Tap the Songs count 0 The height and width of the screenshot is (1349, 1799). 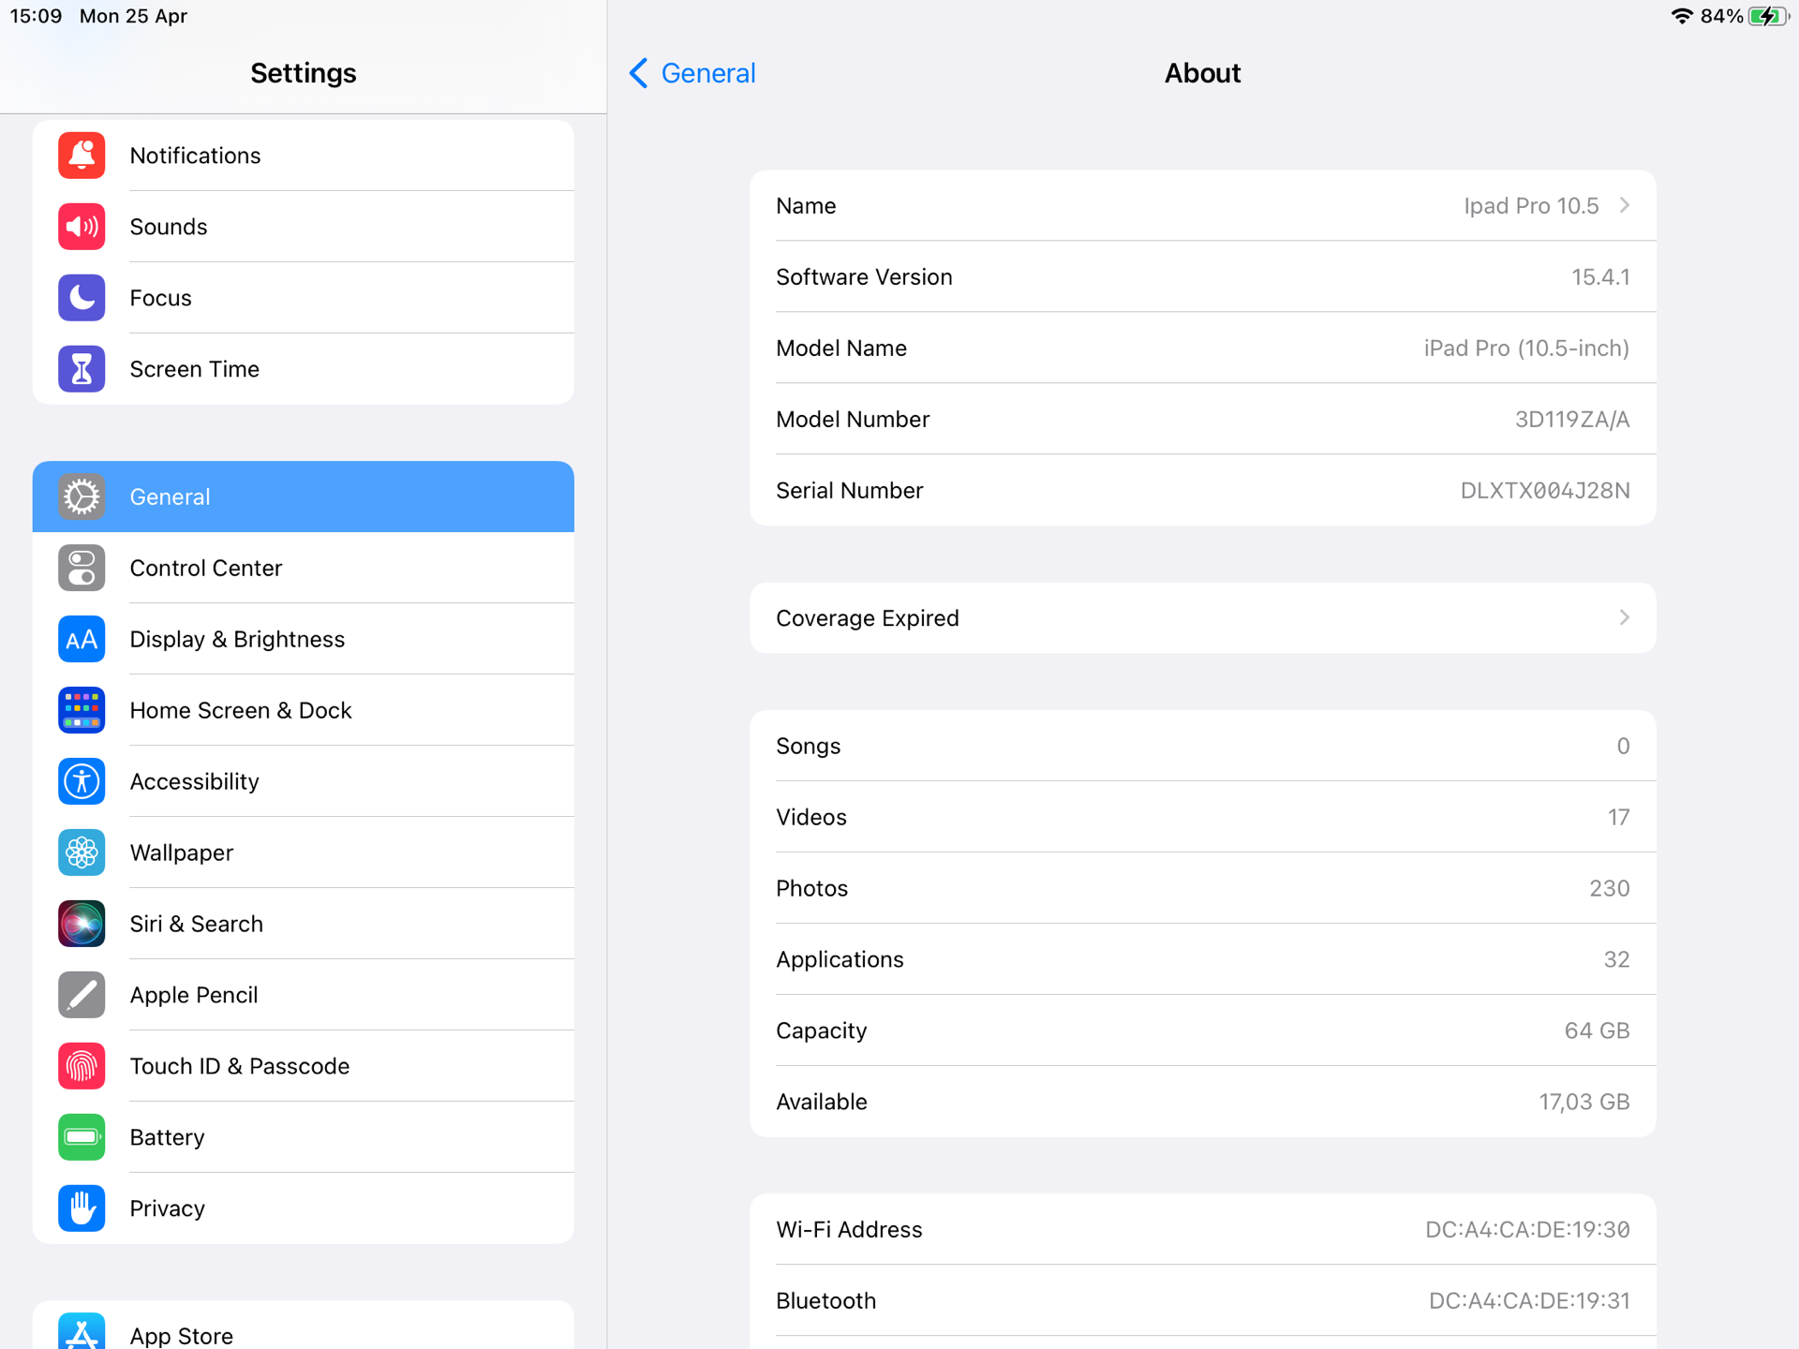(1623, 746)
